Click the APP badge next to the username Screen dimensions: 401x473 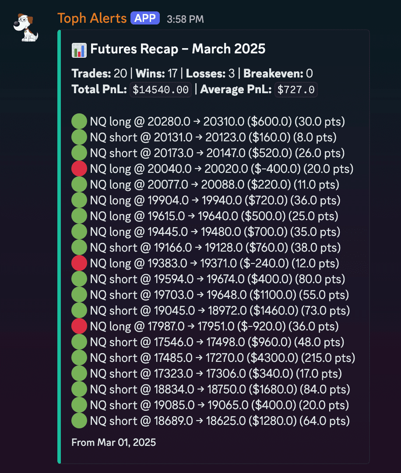click(x=145, y=18)
